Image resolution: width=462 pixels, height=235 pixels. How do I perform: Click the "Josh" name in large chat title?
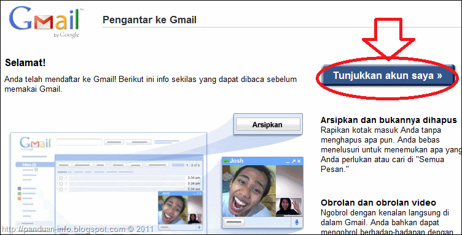click(237, 161)
